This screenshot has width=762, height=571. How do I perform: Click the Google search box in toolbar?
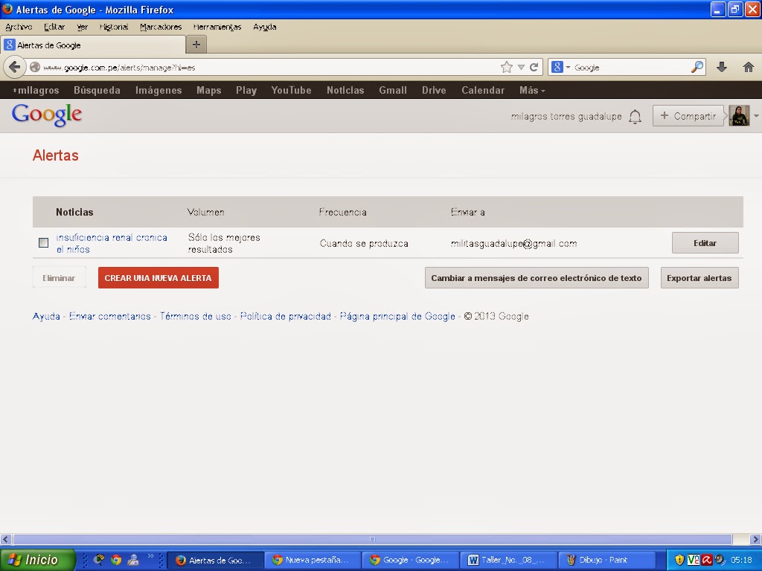(x=631, y=68)
